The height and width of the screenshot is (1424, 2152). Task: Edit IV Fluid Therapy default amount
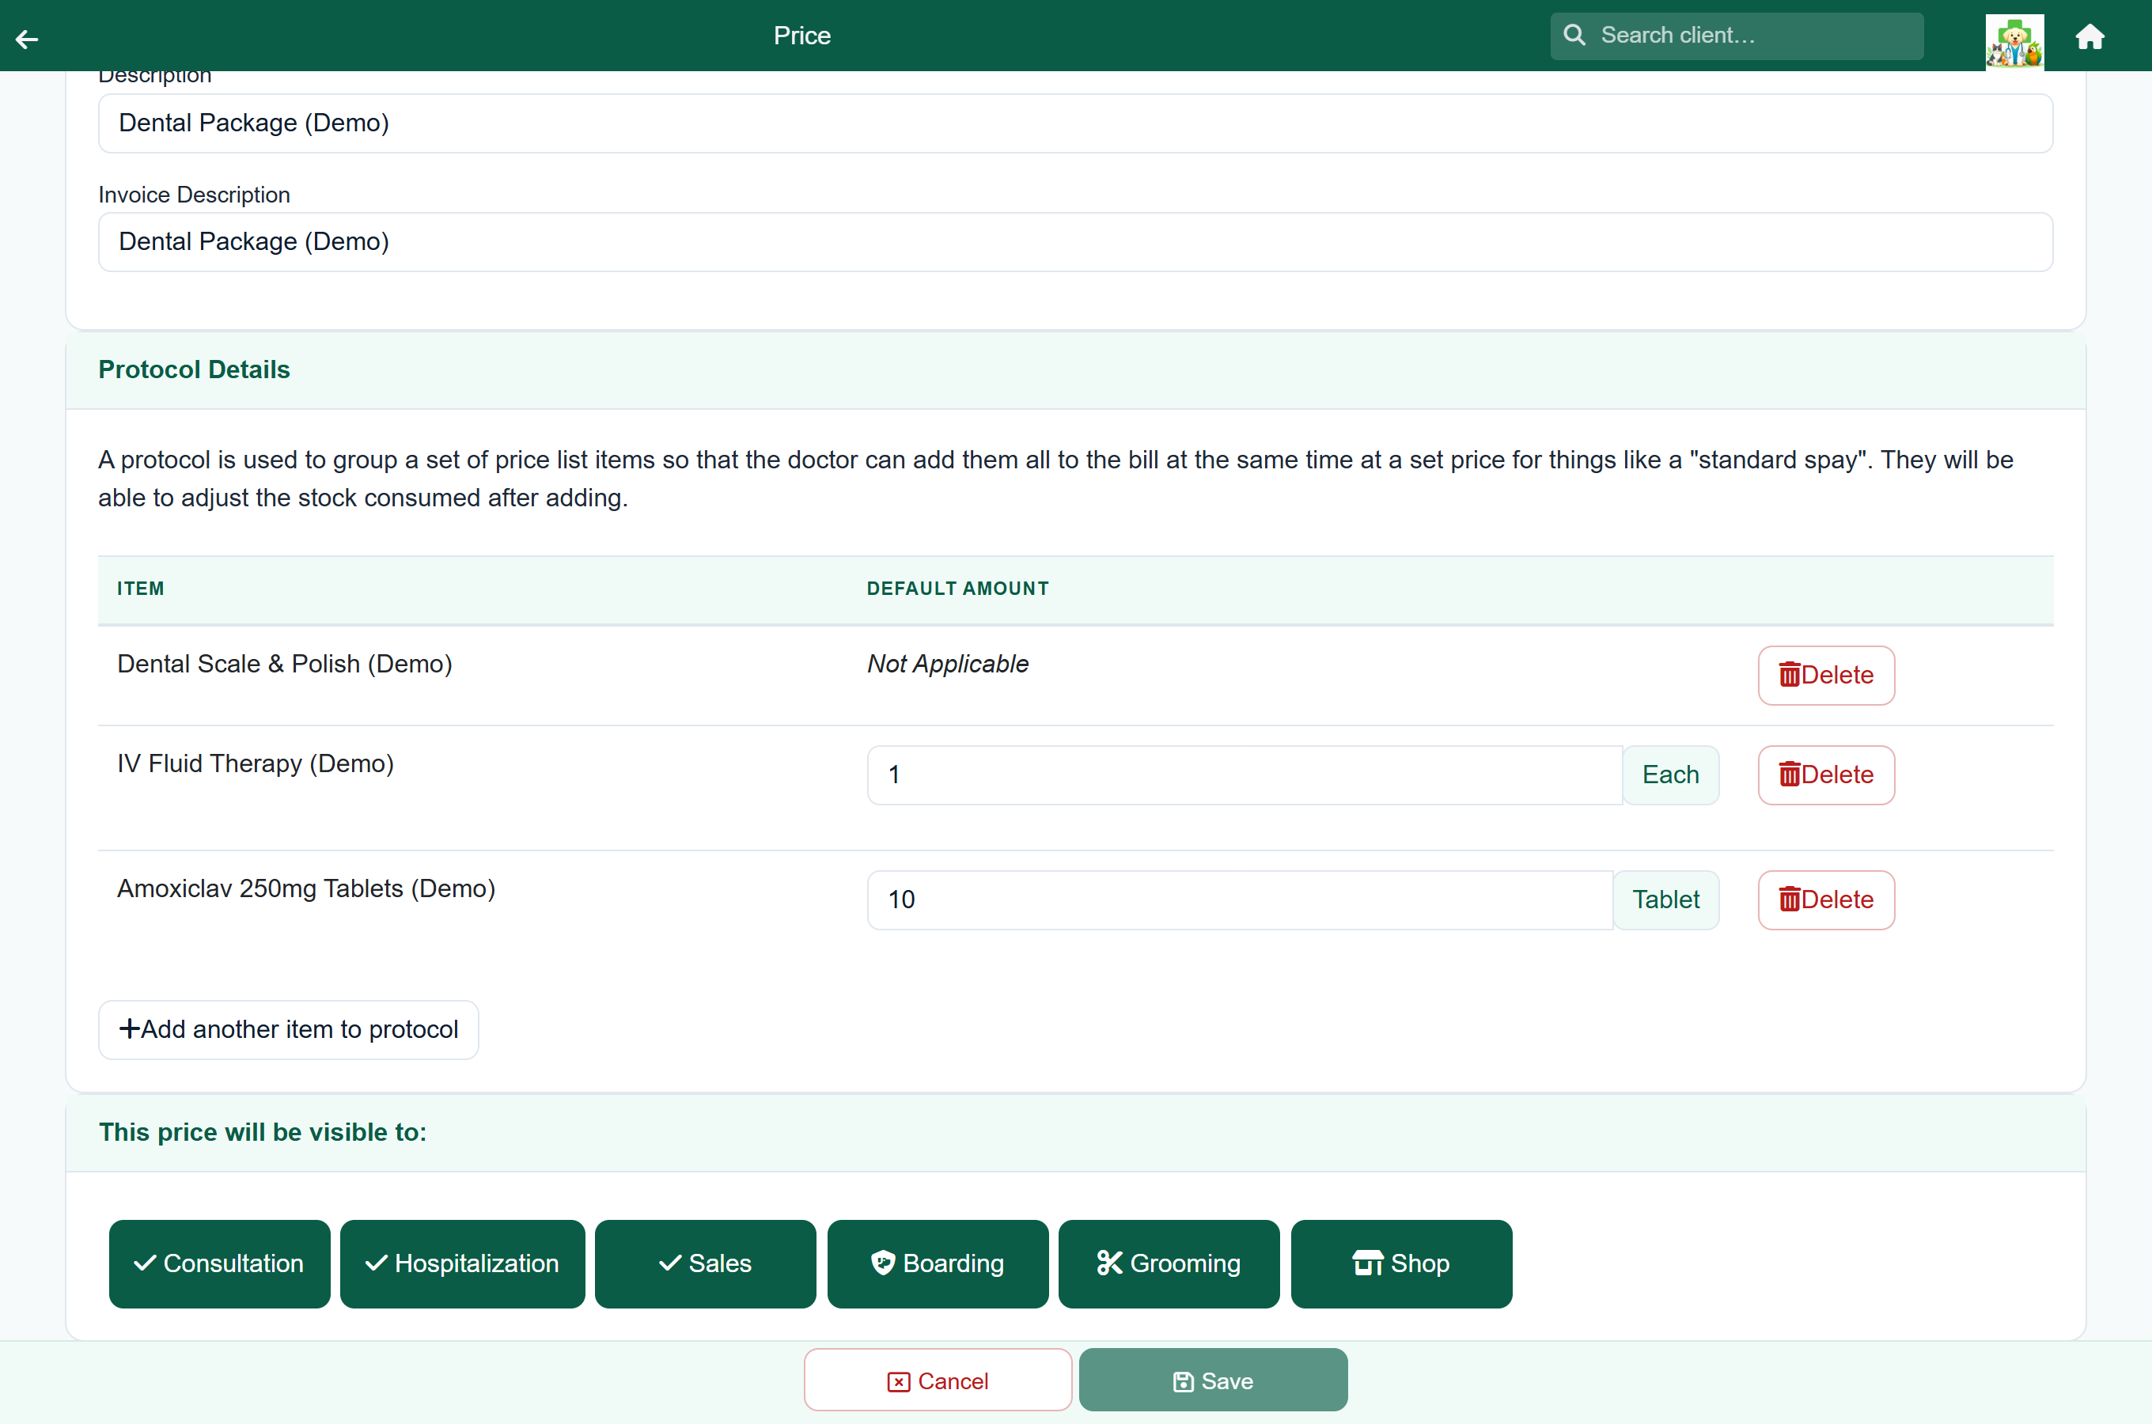1244,774
